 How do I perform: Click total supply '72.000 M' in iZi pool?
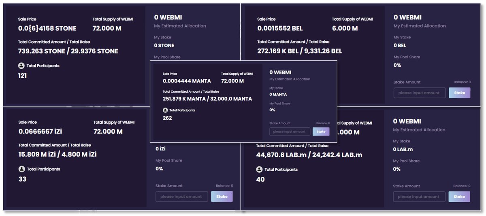tap(108, 131)
